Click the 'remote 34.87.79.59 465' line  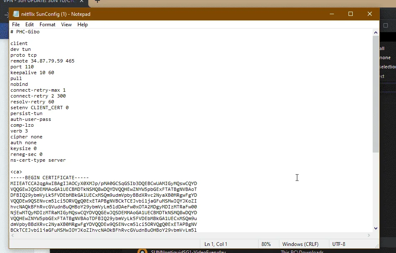[x=42, y=61]
